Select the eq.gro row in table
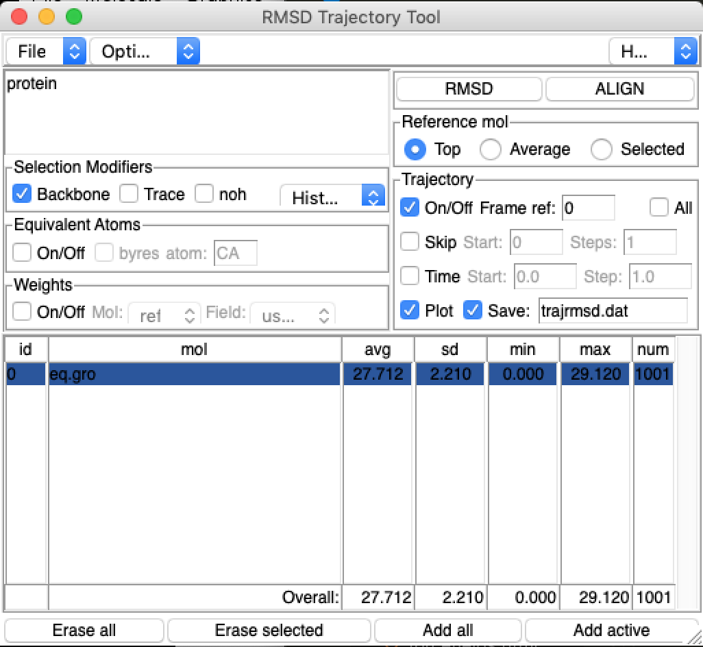Image resolution: width=703 pixels, height=647 pixels. tap(195, 374)
